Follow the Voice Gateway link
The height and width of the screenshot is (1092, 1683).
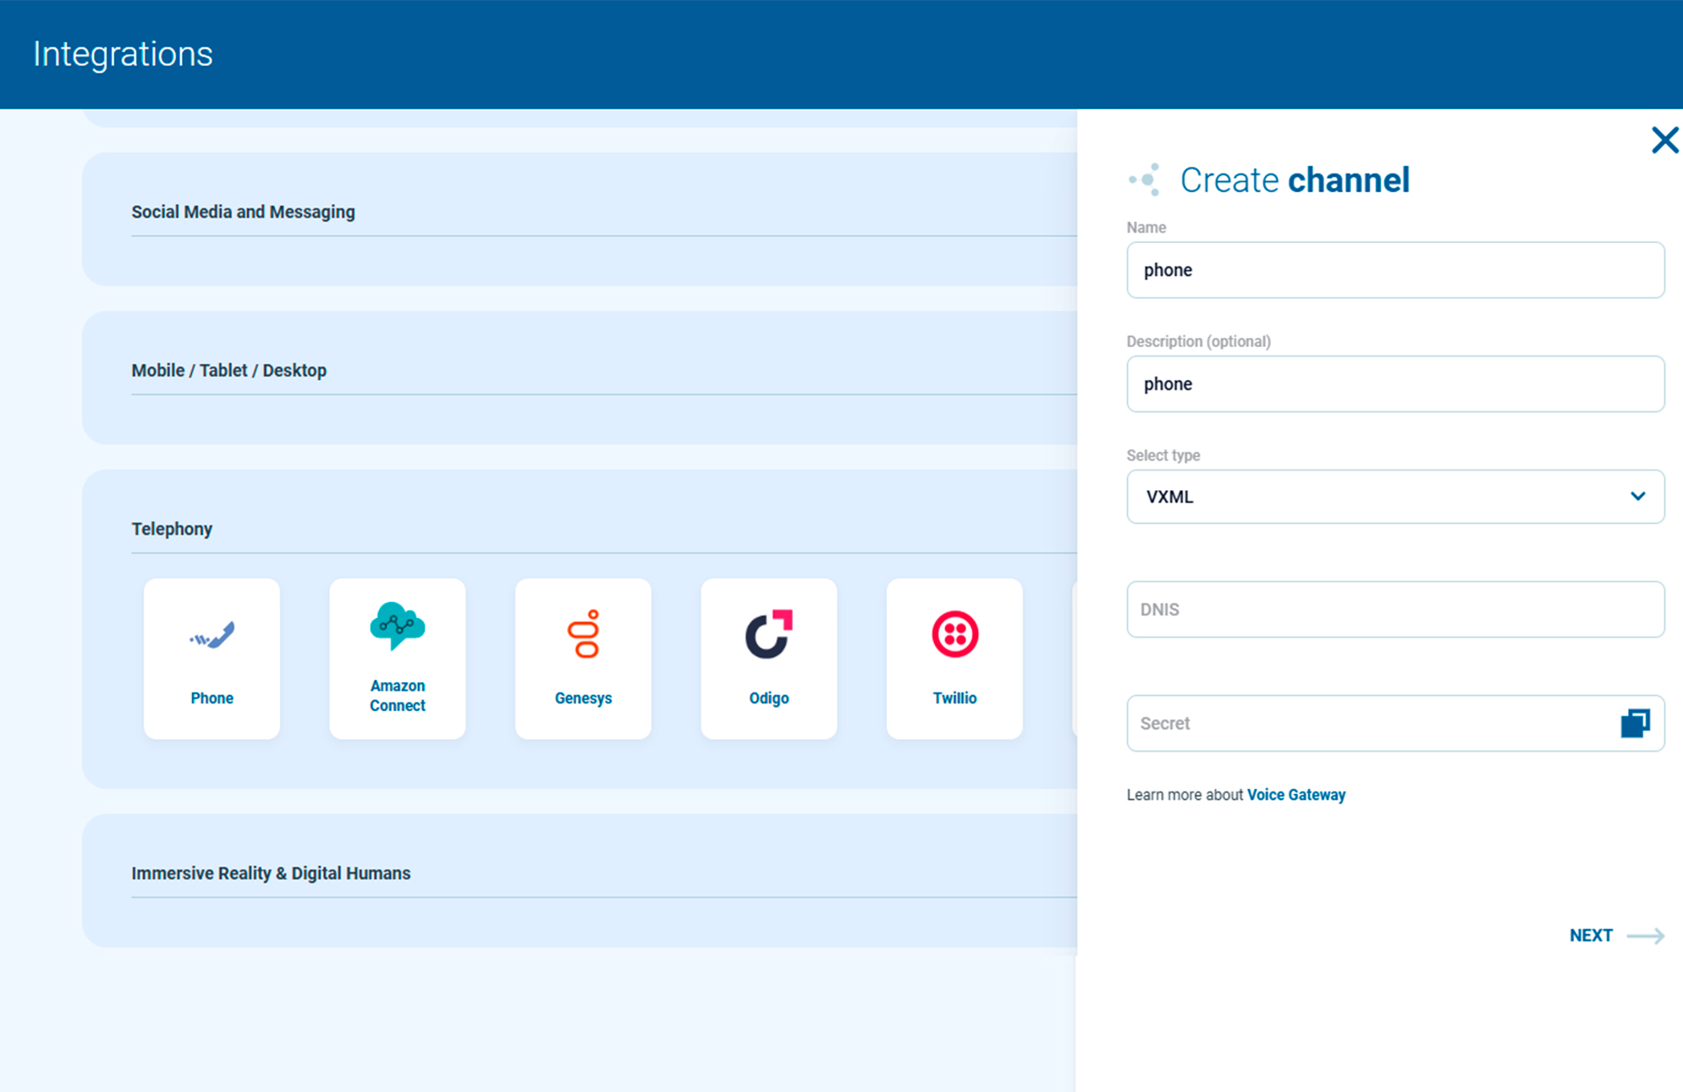point(1295,795)
